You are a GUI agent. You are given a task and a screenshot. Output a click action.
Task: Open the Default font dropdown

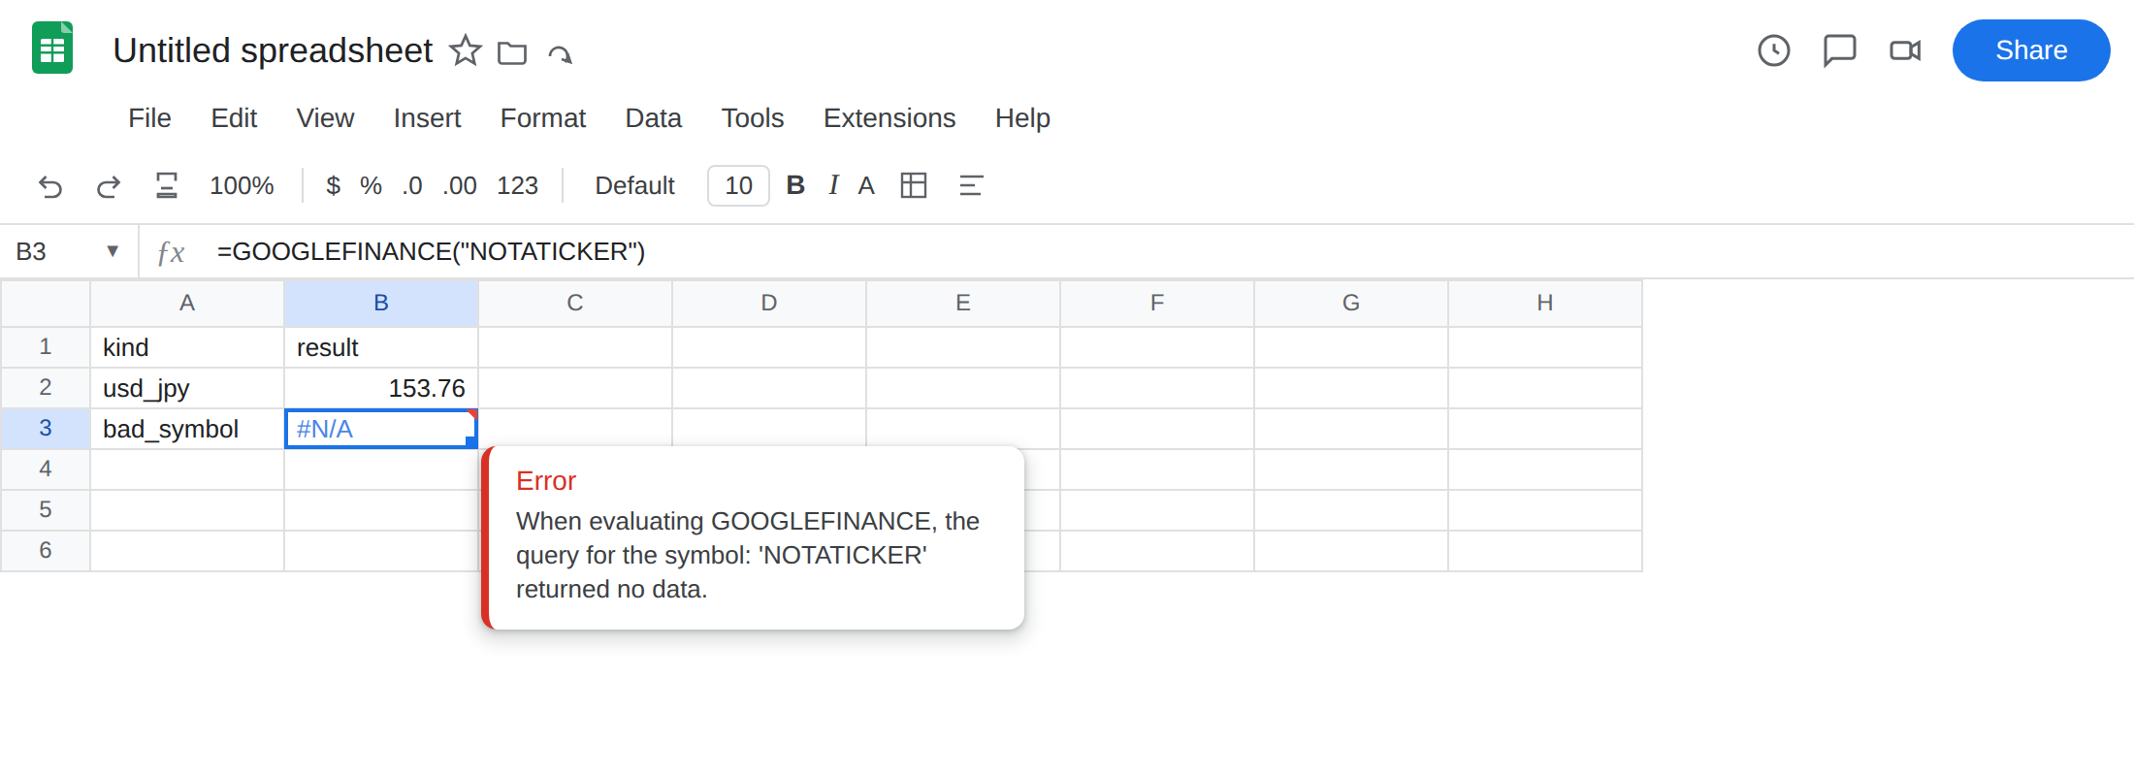pyautogui.click(x=634, y=185)
